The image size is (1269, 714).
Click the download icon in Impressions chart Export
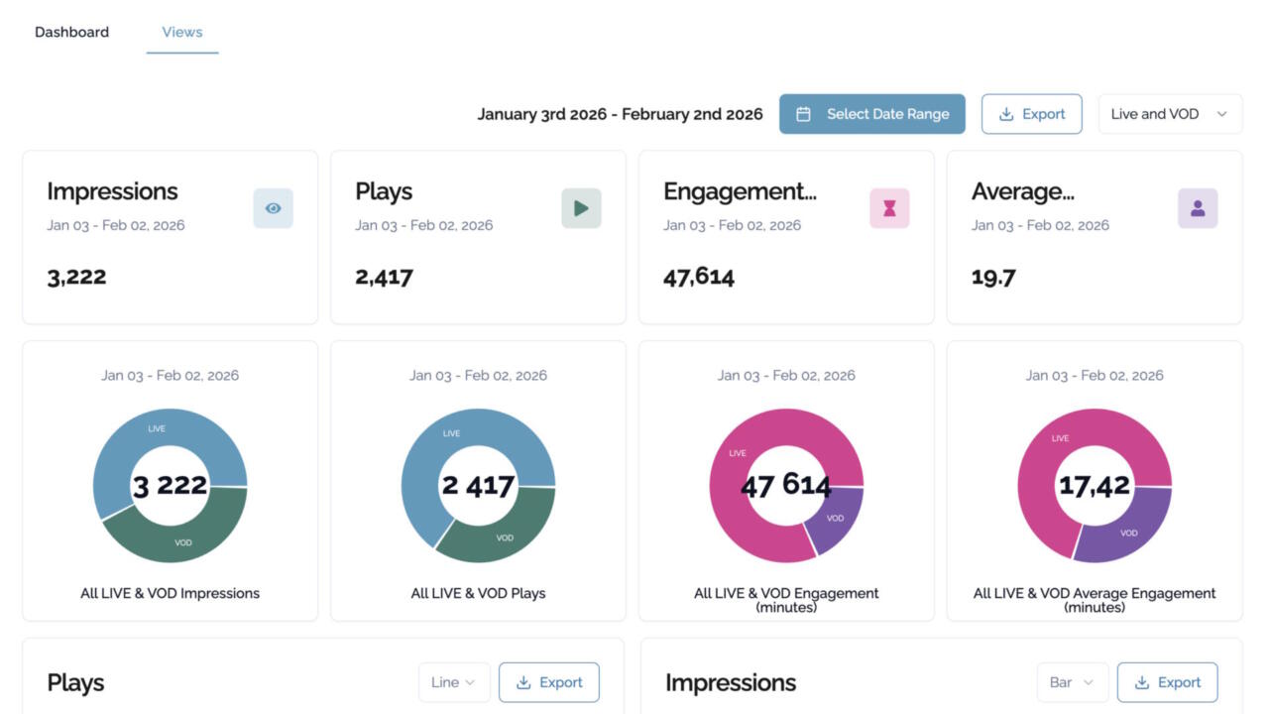pos(1142,682)
